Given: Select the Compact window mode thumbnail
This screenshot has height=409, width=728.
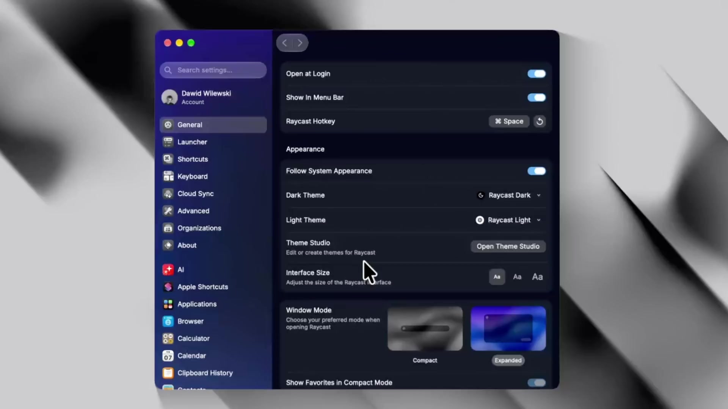Looking at the screenshot, I should [x=425, y=329].
